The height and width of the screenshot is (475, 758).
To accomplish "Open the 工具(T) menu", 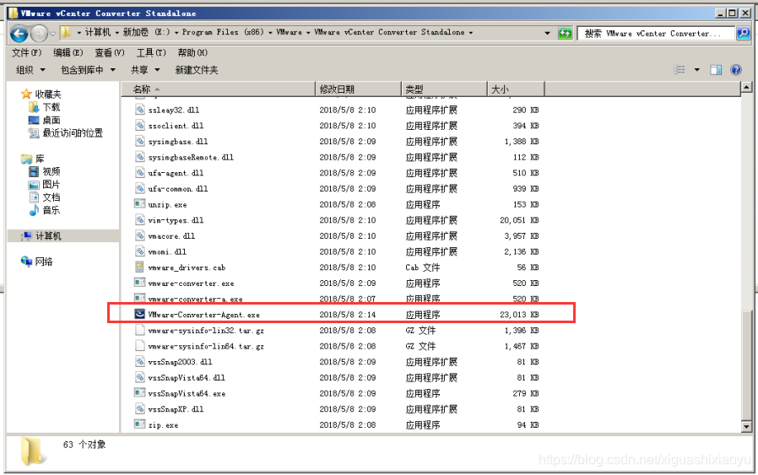I will 151,52.
